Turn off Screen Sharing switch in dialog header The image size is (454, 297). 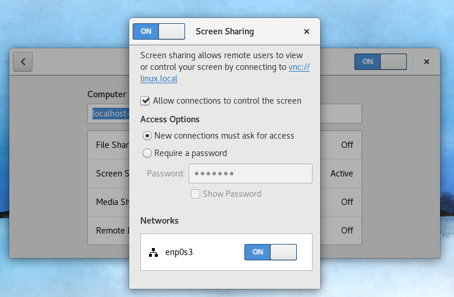tap(159, 31)
